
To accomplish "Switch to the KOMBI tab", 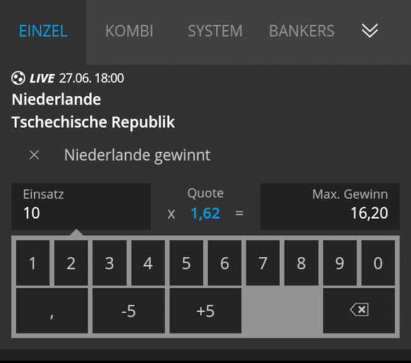I will [129, 31].
